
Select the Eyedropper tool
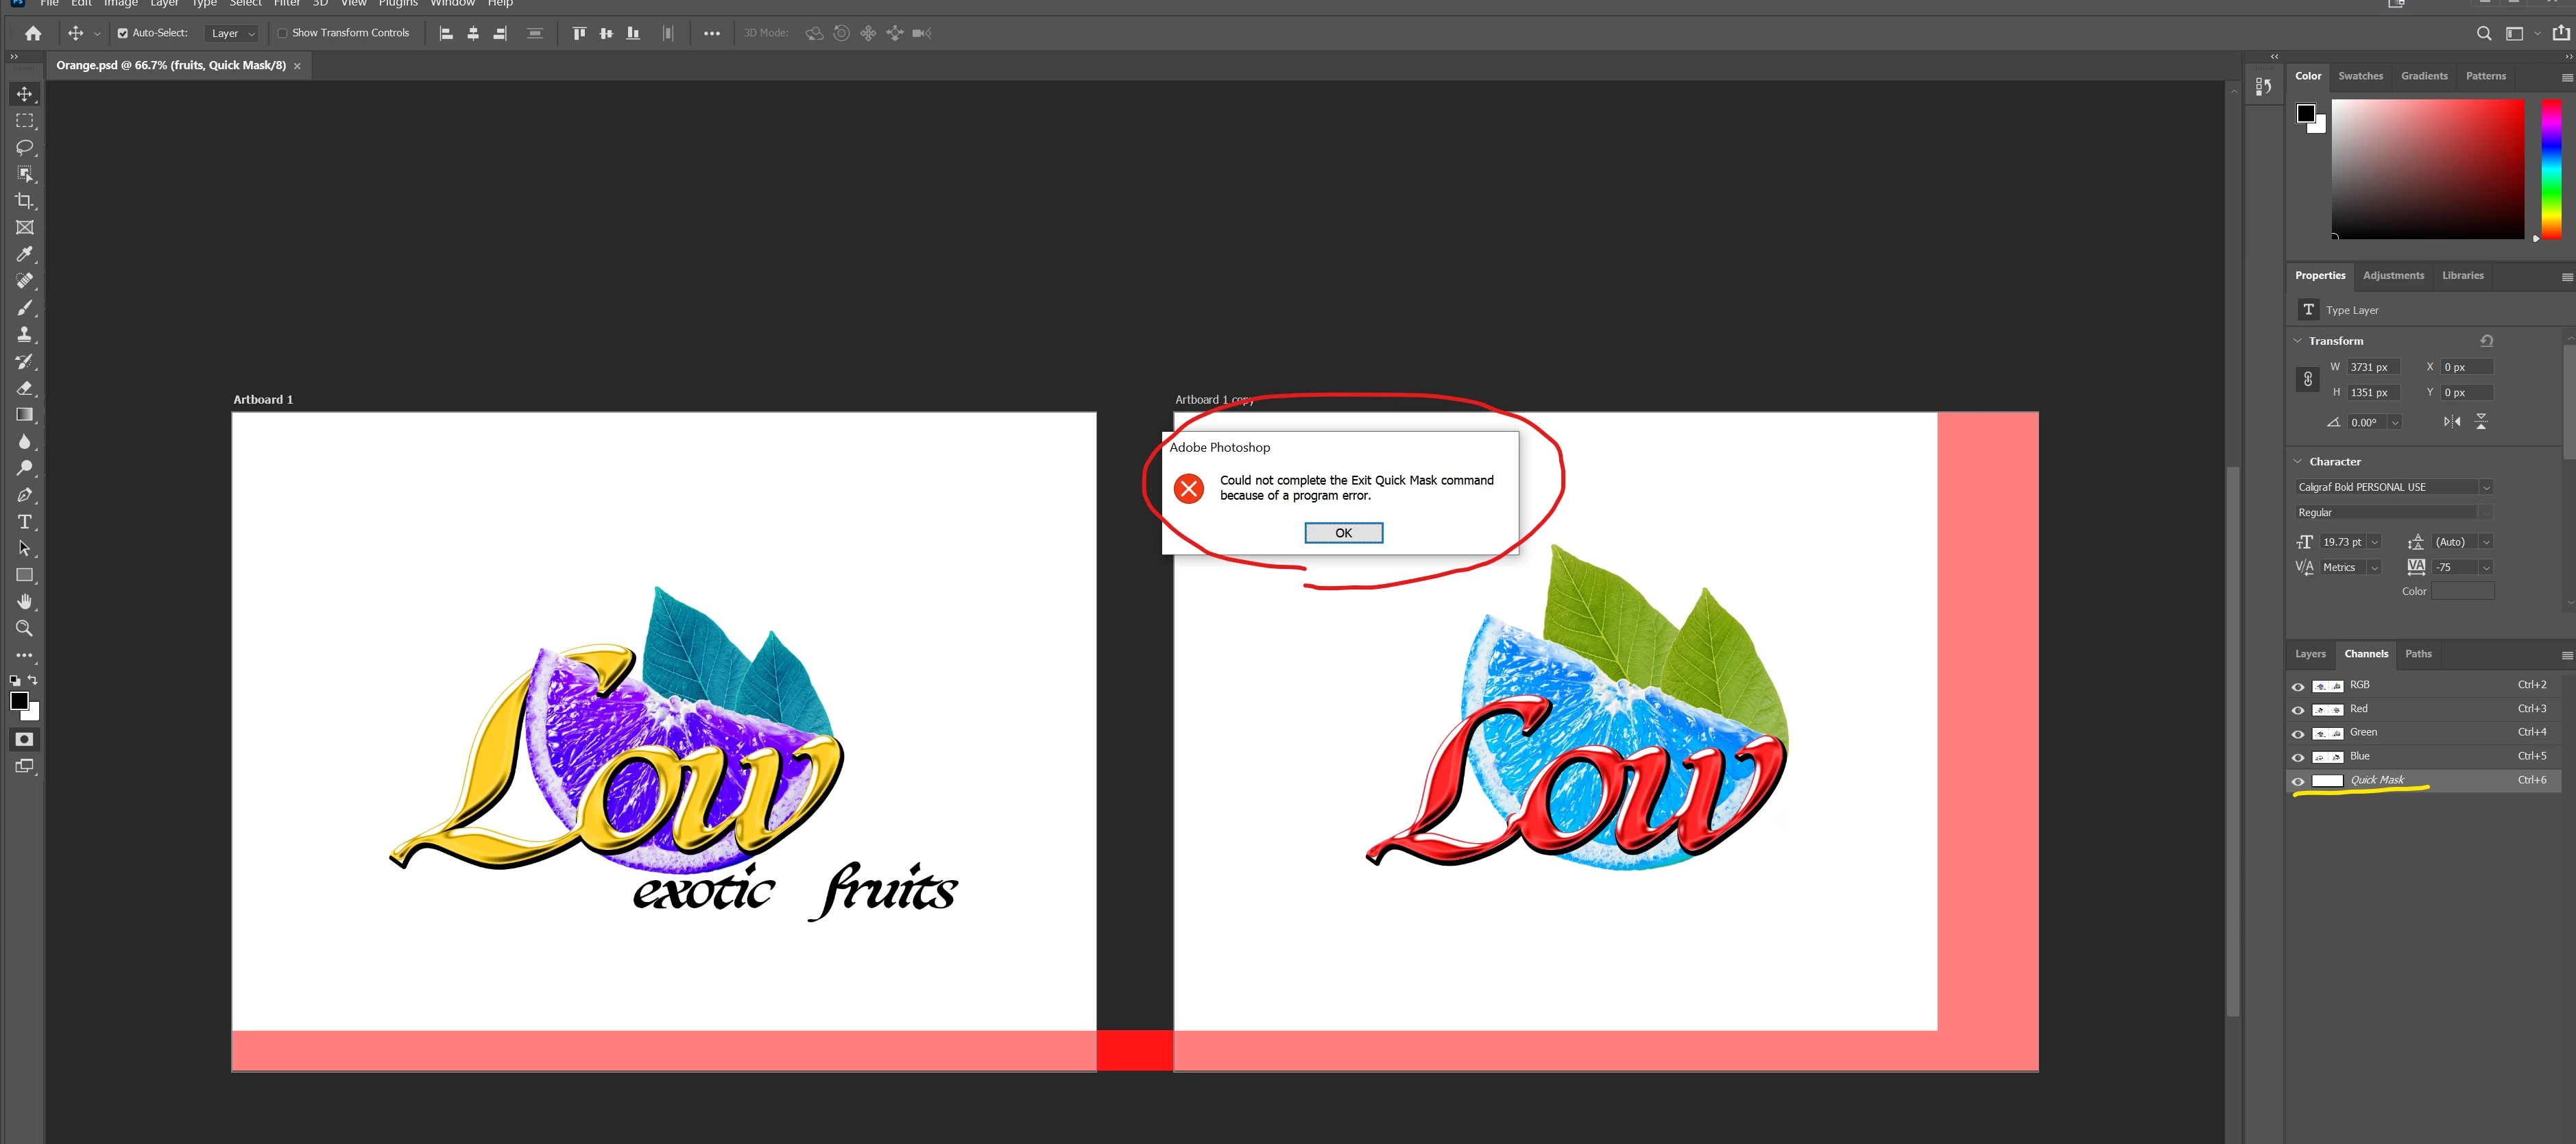(24, 254)
